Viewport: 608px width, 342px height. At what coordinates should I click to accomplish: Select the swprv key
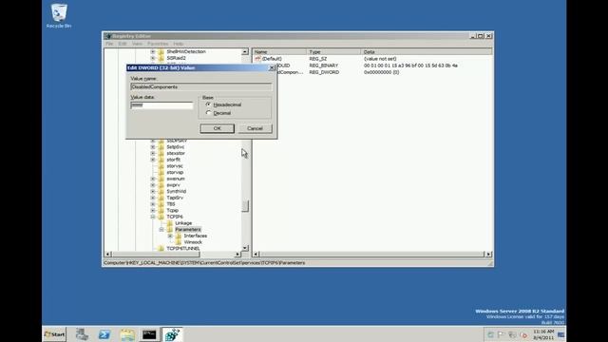[173, 185]
